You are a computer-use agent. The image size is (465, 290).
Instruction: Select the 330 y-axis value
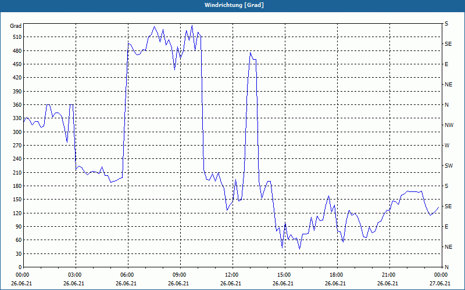coord(17,118)
